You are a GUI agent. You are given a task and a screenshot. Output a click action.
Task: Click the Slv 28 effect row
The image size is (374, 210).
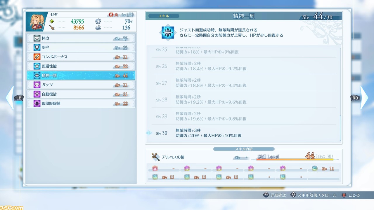(x=244, y=99)
